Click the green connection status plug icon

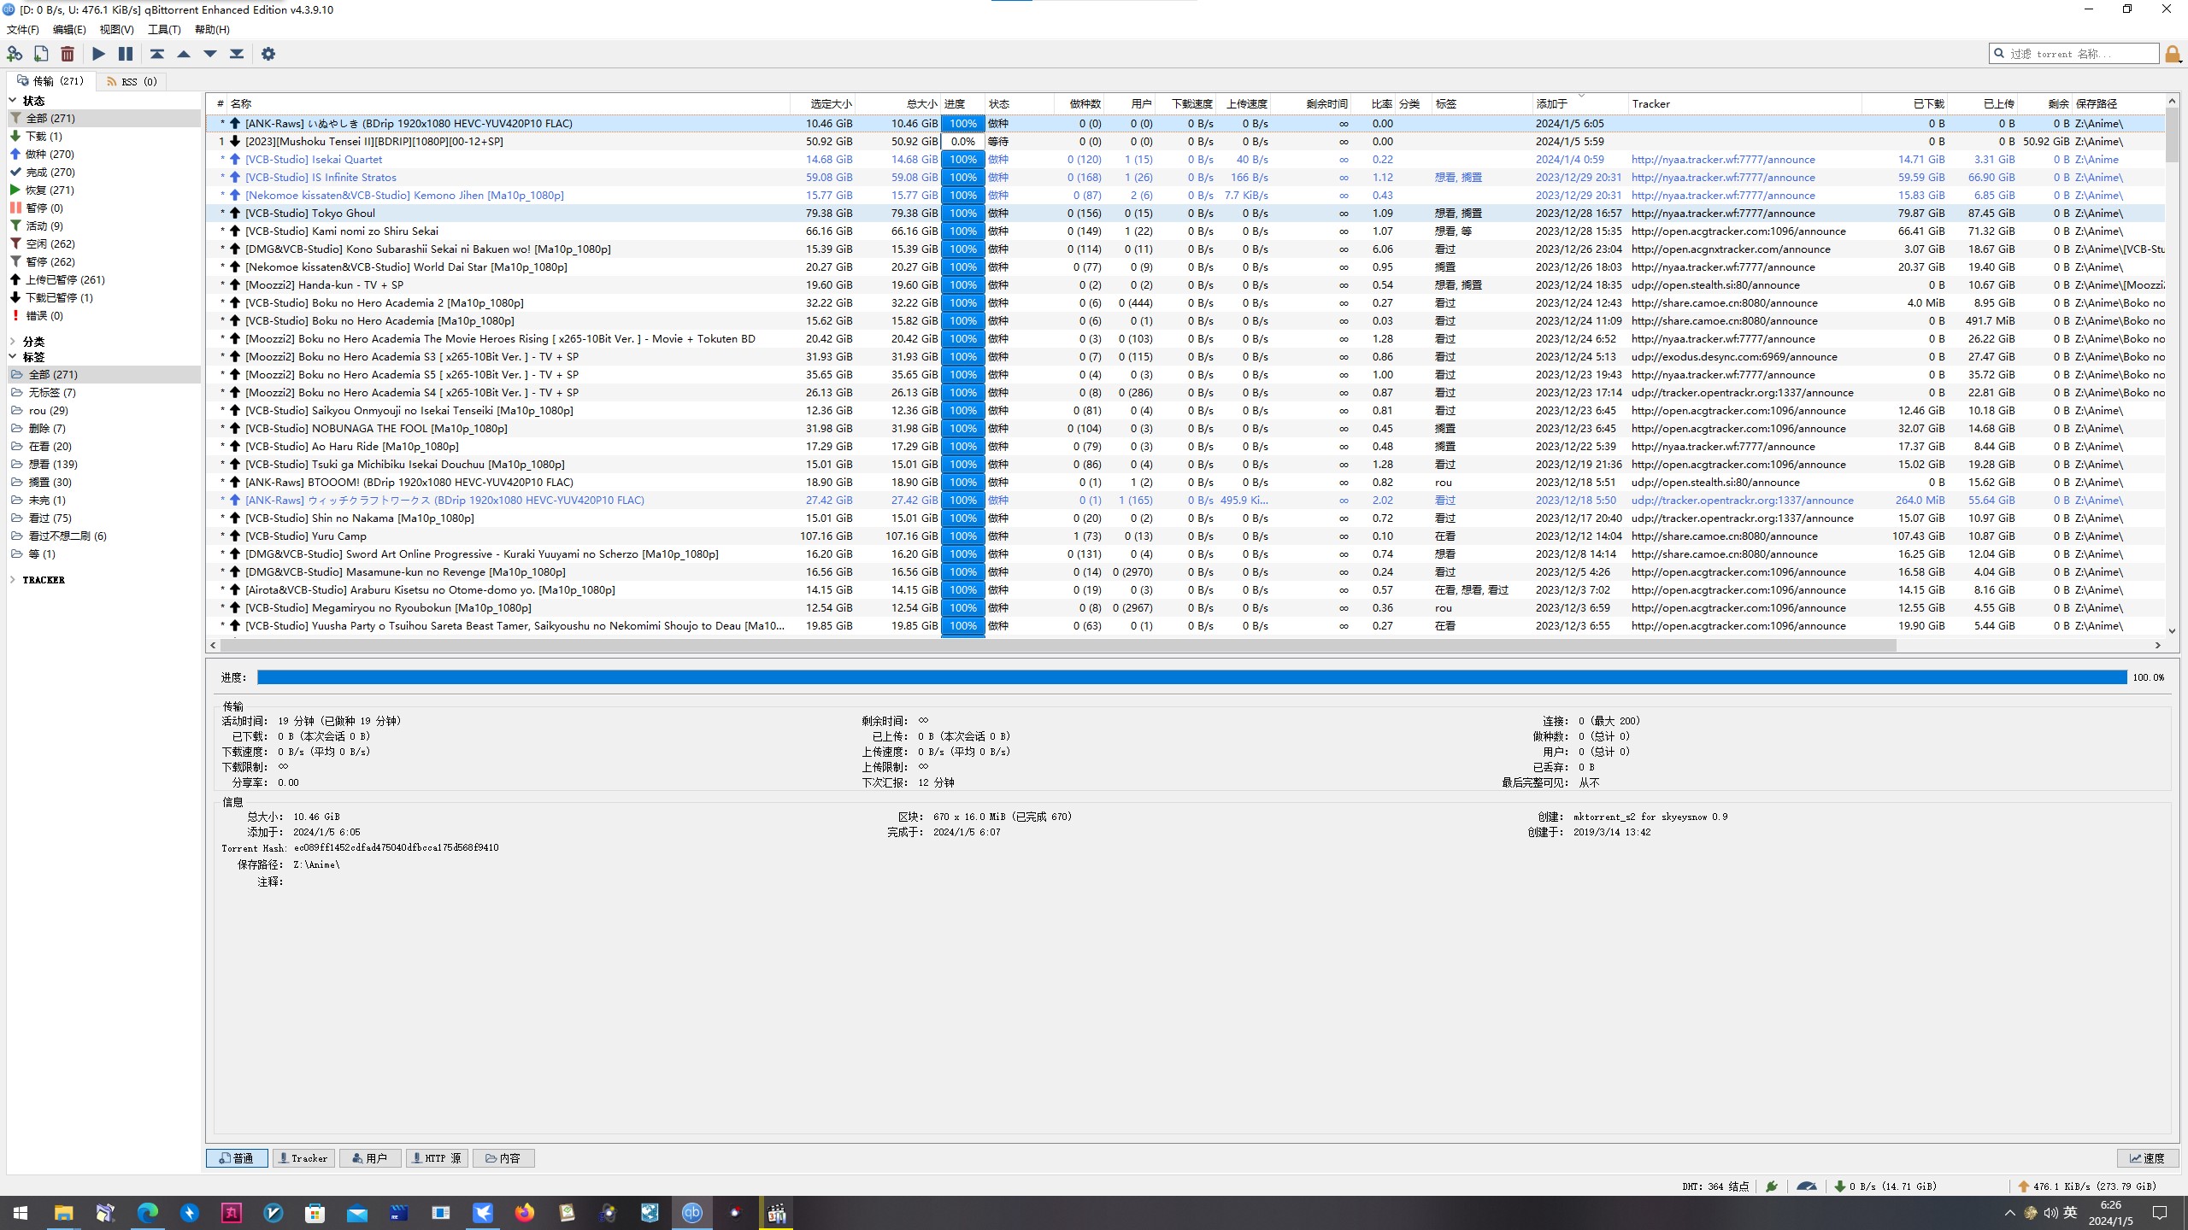click(1772, 1186)
